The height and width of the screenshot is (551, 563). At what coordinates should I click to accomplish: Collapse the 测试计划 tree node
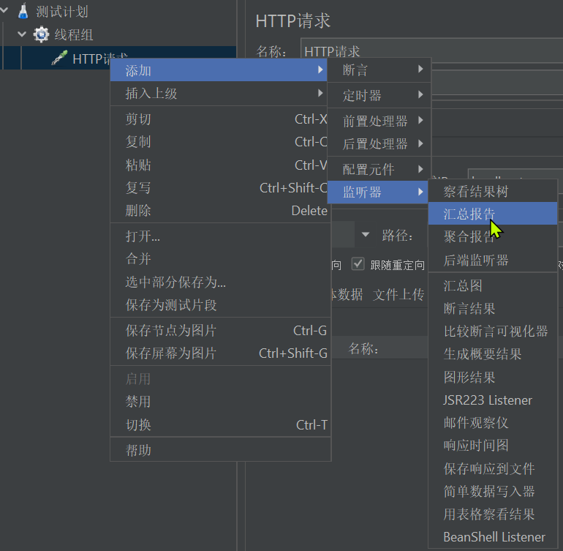(4, 11)
